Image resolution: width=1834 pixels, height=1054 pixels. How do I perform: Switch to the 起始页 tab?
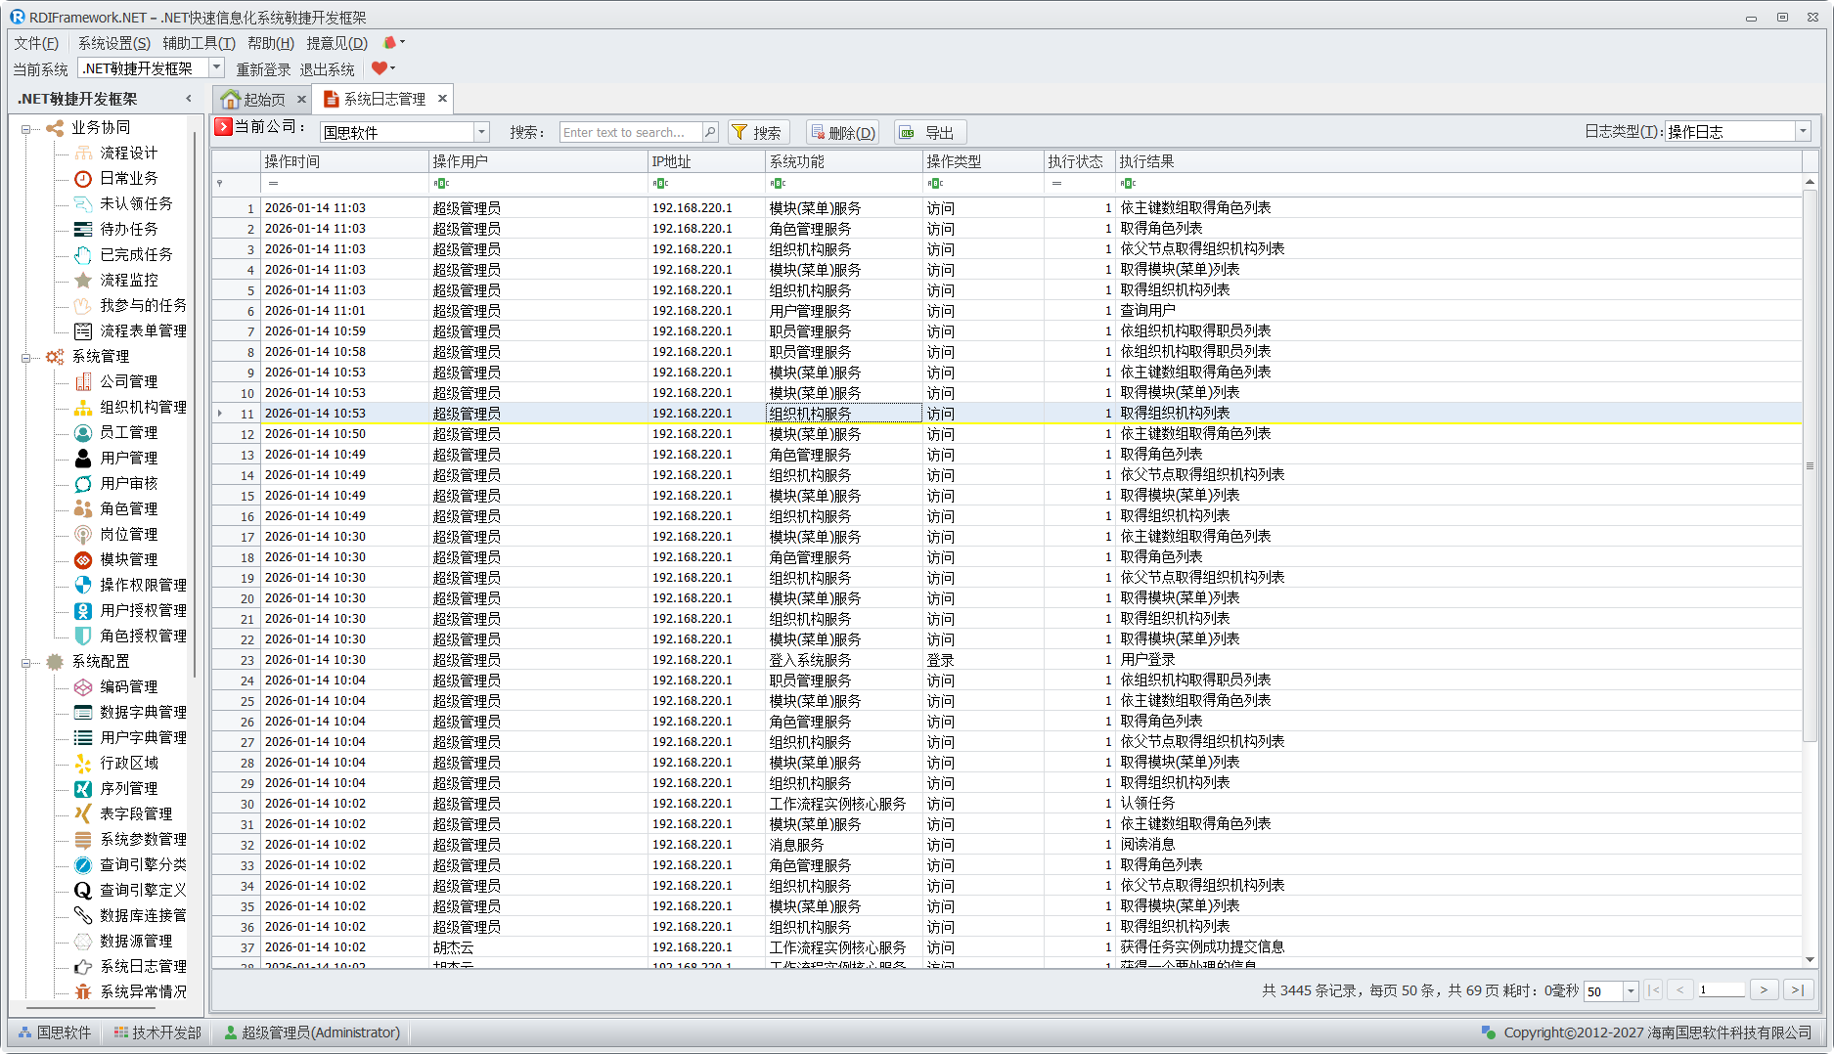pos(254,99)
